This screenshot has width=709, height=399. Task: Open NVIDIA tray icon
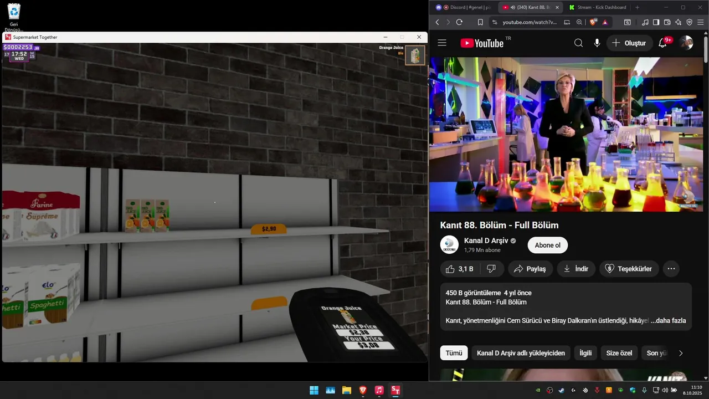(x=538, y=390)
